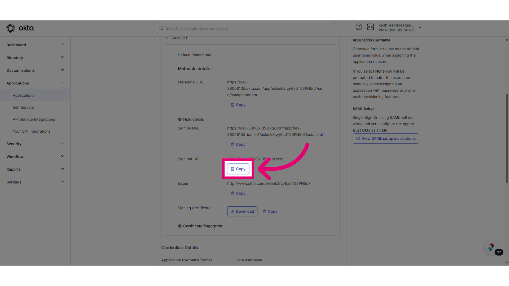Click the keith.lee account name
The image size is (509, 286).
(396, 25)
